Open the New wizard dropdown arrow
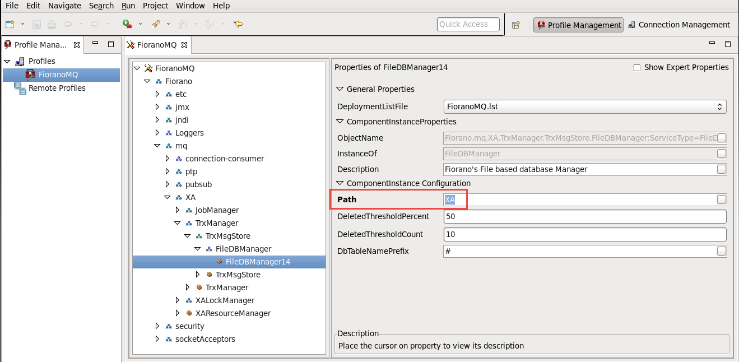 coord(22,25)
